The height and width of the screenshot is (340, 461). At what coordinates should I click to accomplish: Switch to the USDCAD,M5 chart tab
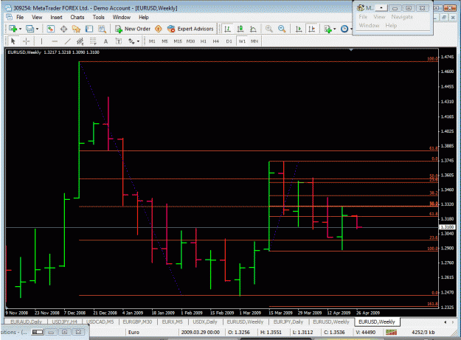(100, 322)
